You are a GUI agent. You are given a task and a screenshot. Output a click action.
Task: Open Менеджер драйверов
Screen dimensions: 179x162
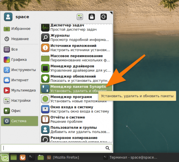click(76, 68)
